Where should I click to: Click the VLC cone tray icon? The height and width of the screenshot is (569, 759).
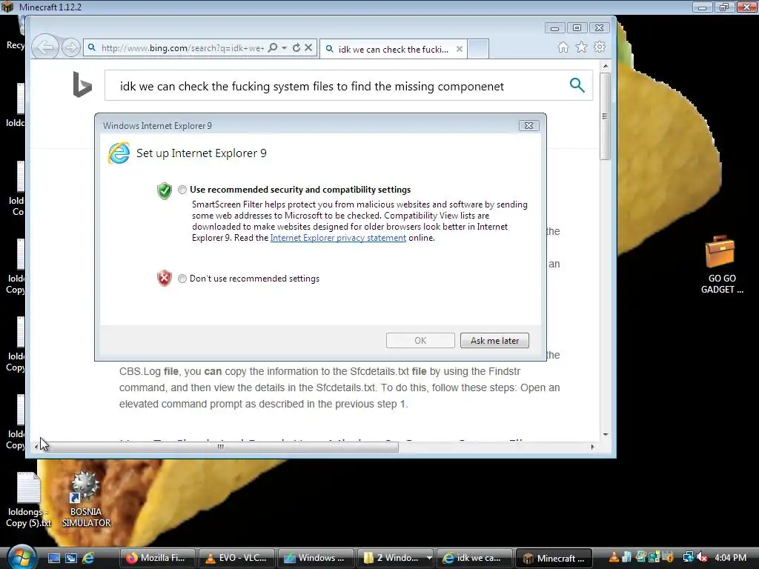point(614,557)
